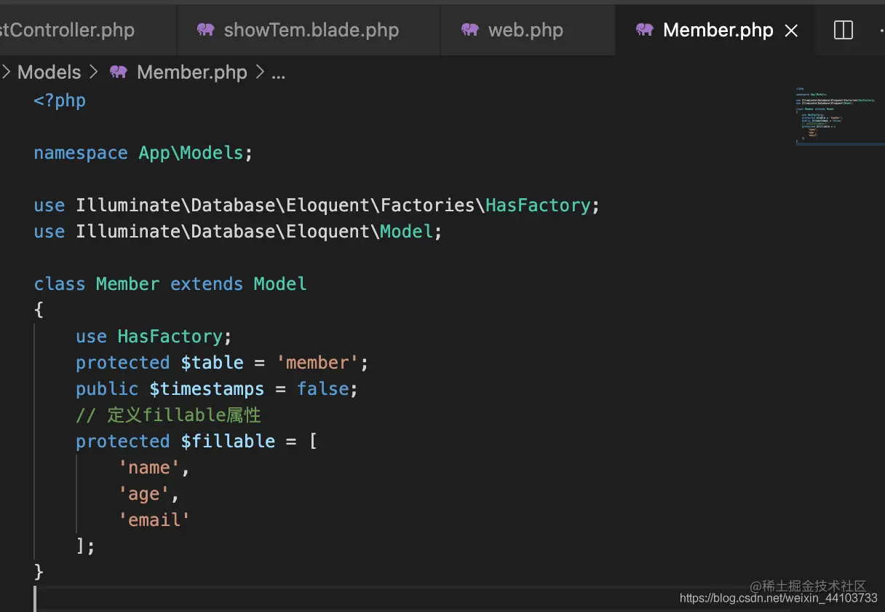Click the 'namespace' keyword
The height and width of the screenshot is (612, 885).
81,153
